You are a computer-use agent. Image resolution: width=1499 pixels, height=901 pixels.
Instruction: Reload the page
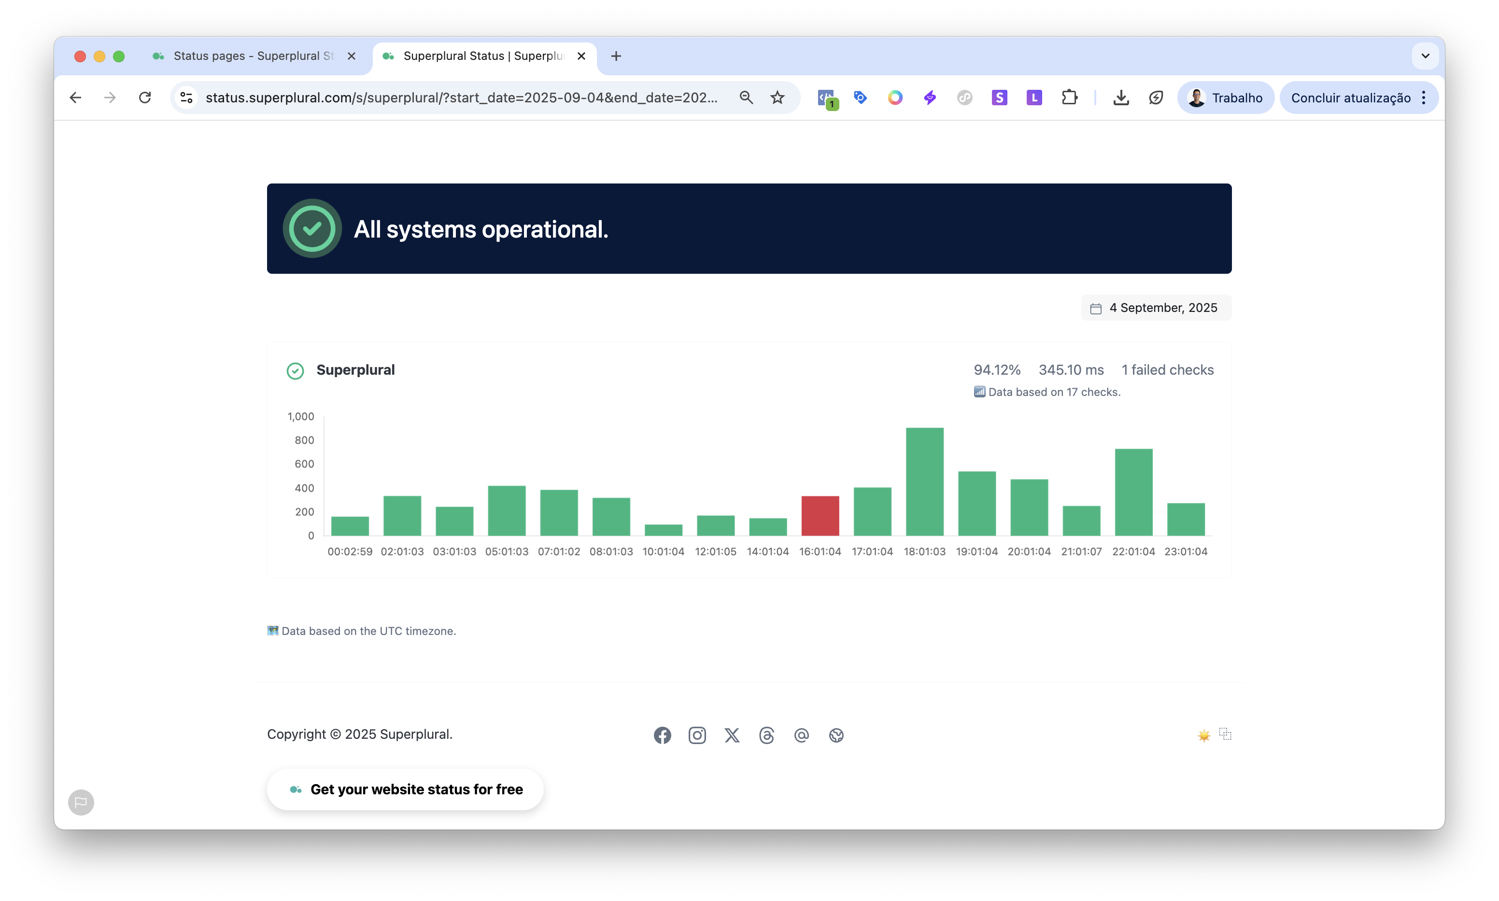(x=144, y=97)
